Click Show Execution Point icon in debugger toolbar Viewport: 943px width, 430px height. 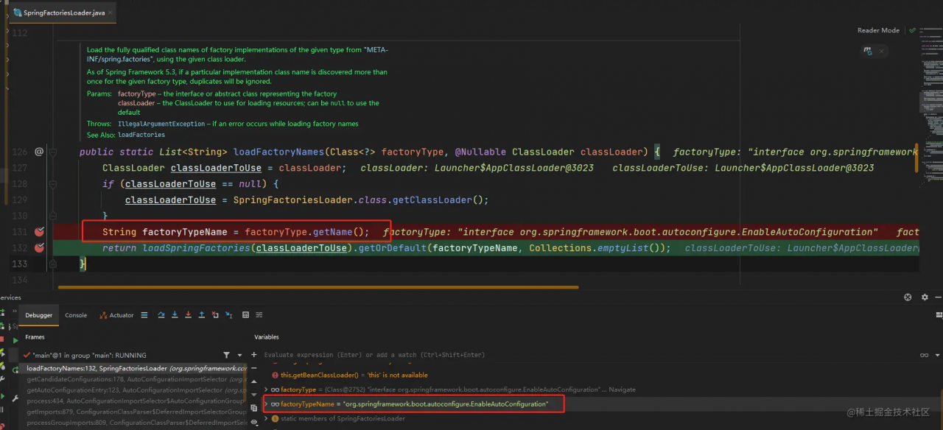144,315
